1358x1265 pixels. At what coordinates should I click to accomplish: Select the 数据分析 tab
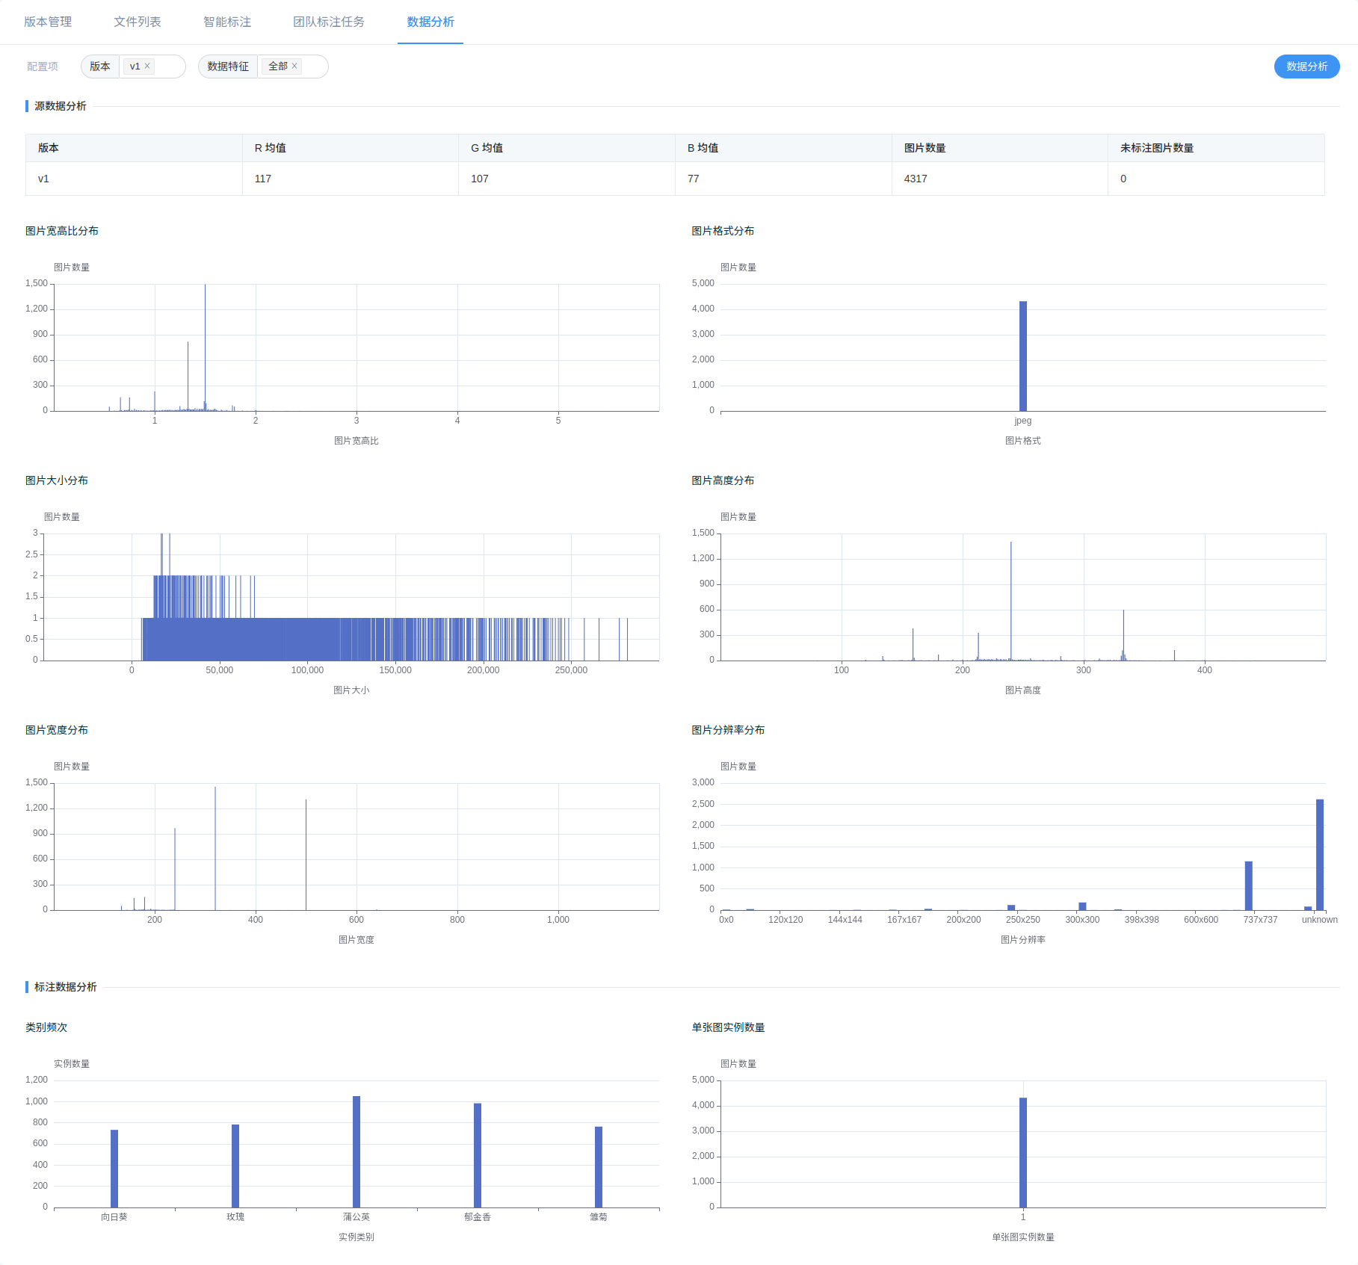point(430,22)
